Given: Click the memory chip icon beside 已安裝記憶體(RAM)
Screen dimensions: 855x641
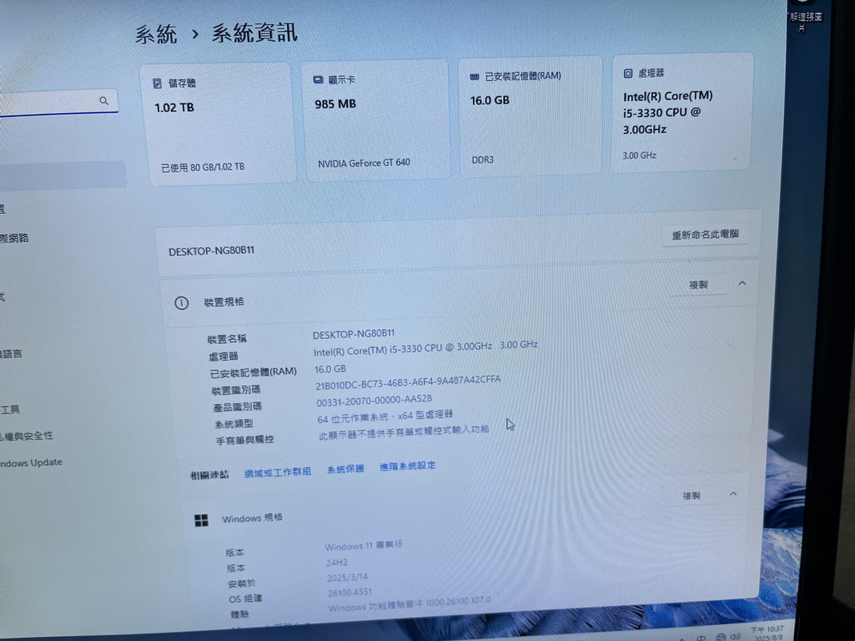Looking at the screenshot, I should [x=474, y=77].
